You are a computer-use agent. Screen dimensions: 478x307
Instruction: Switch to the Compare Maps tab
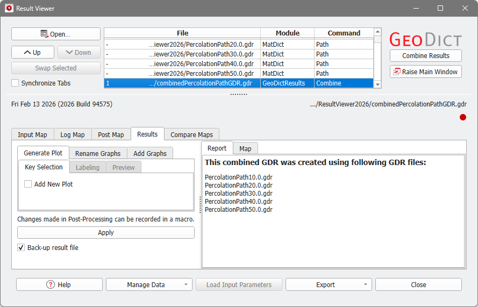coord(192,135)
